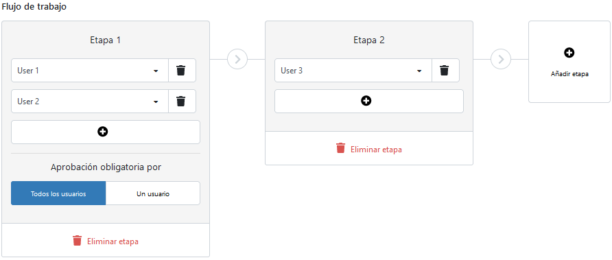The height and width of the screenshot is (260, 612).
Task: Click the Etapa 2 heading
Action: coord(369,40)
